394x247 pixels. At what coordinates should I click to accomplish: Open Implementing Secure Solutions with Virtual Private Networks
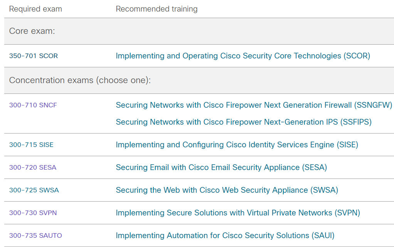click(x=237, y=213)
